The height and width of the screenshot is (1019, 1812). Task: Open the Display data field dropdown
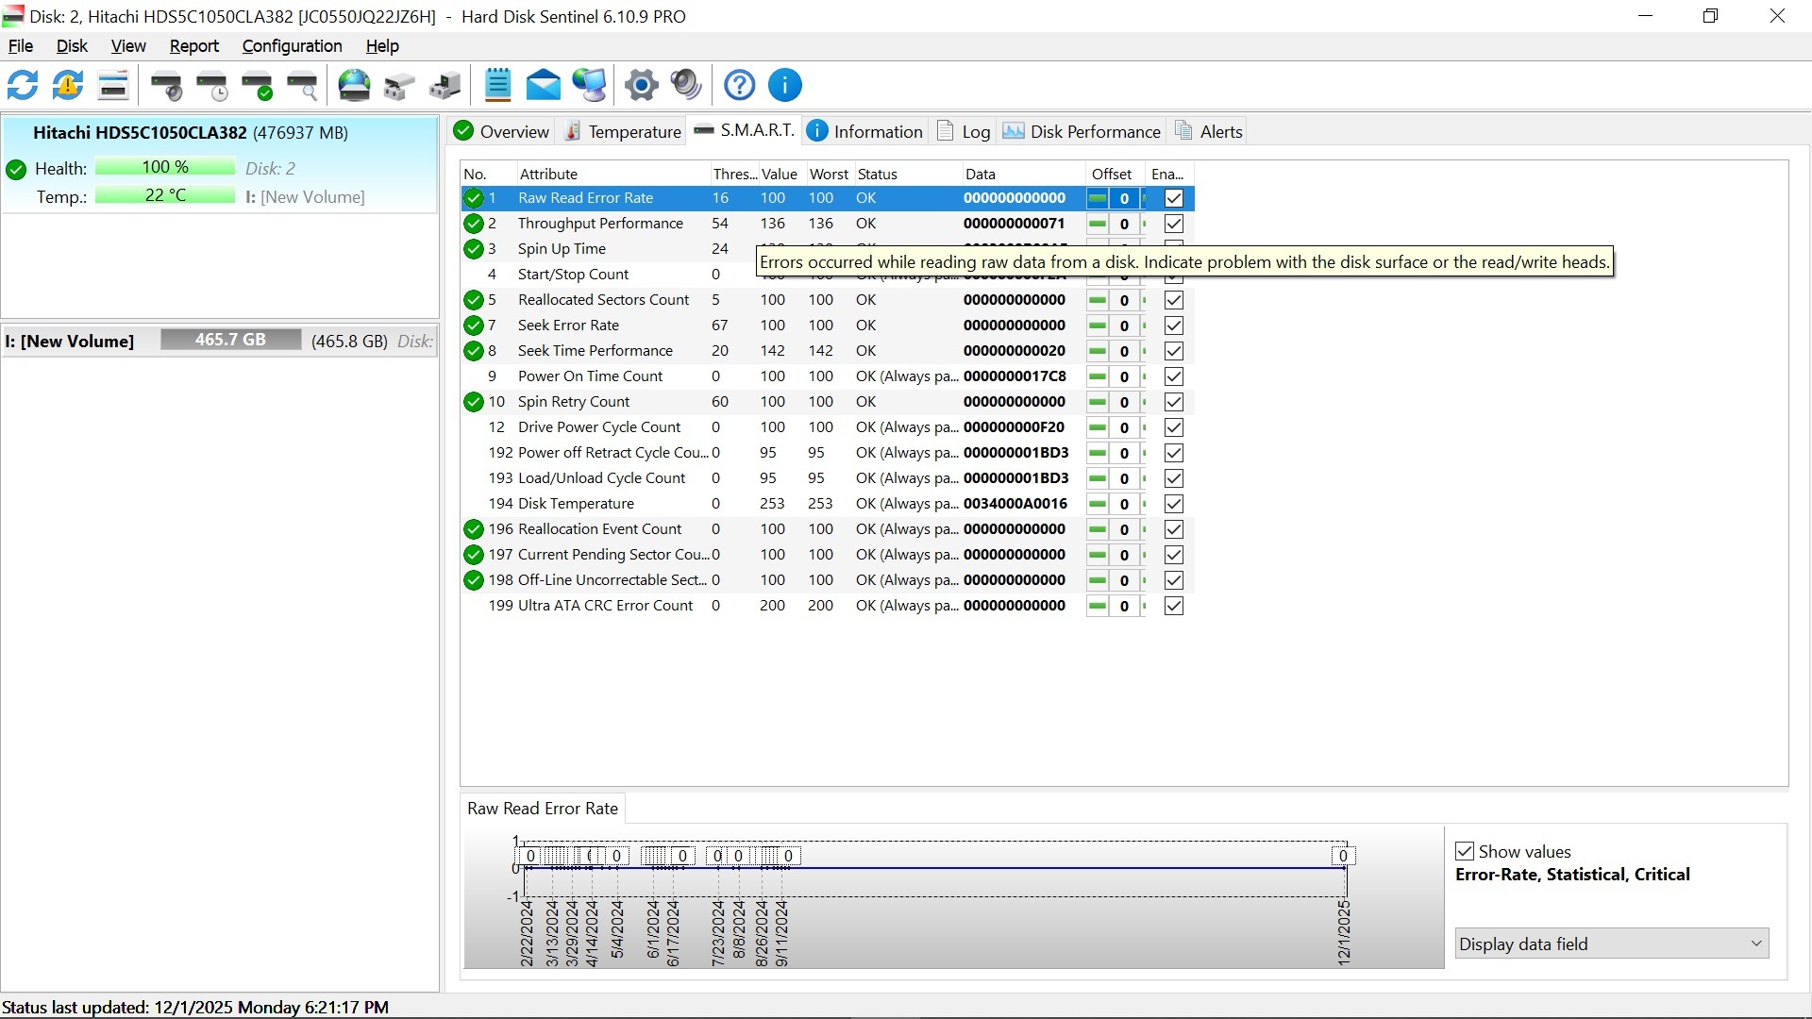pos(1611,944)
